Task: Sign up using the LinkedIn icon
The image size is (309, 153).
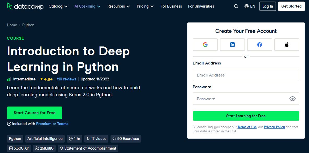Action: click(x=232, y=45)
